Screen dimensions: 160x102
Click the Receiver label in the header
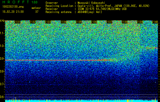pyautogui.click(x=52, y=9)
